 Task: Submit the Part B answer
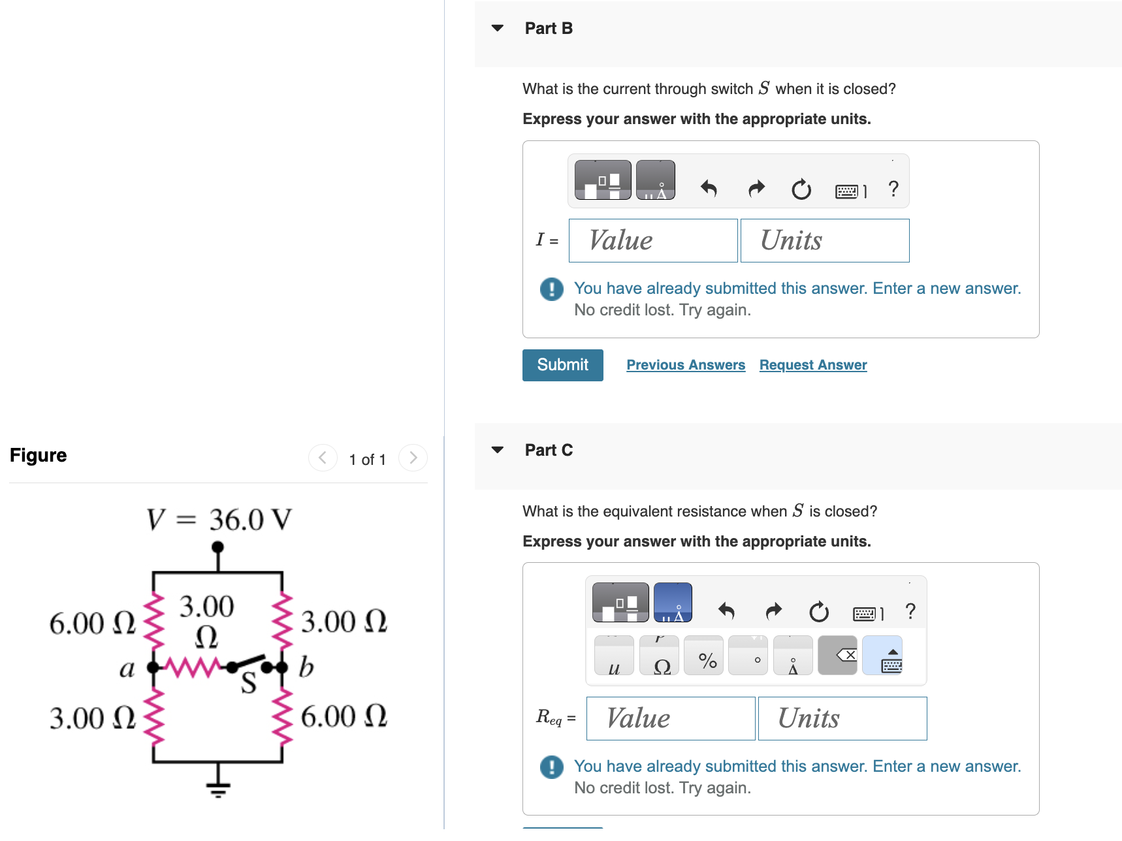click(562, 364)
